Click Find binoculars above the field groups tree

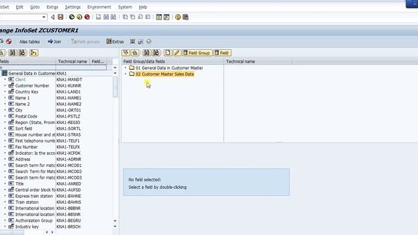click(146, 53)
